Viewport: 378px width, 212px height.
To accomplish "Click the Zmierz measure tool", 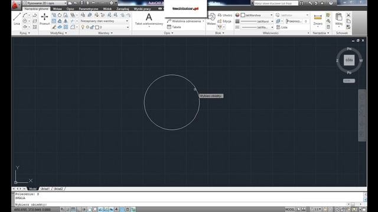I will [318, 19].
